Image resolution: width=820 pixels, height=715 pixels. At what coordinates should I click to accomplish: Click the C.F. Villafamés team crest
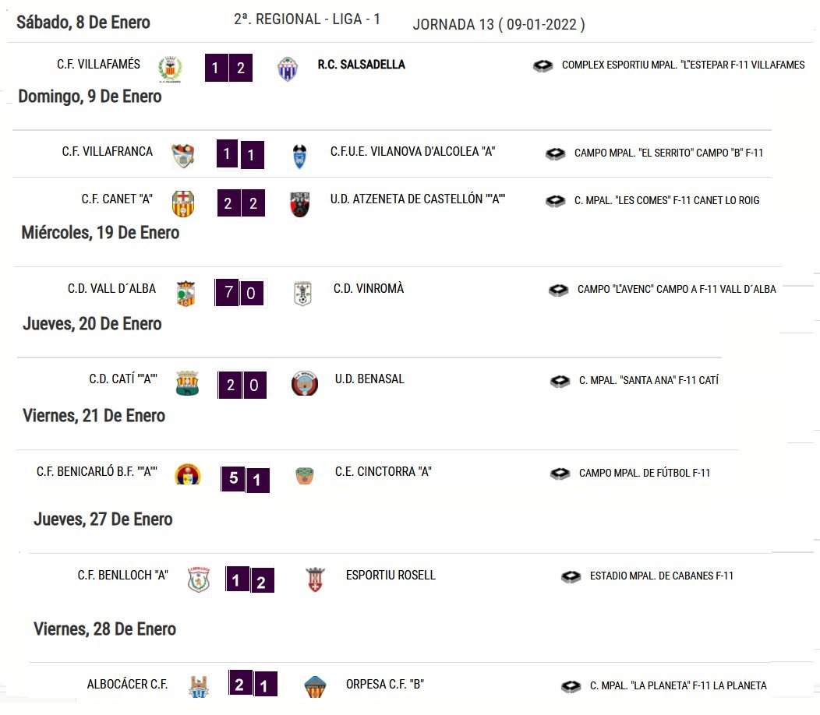point(170,69)
